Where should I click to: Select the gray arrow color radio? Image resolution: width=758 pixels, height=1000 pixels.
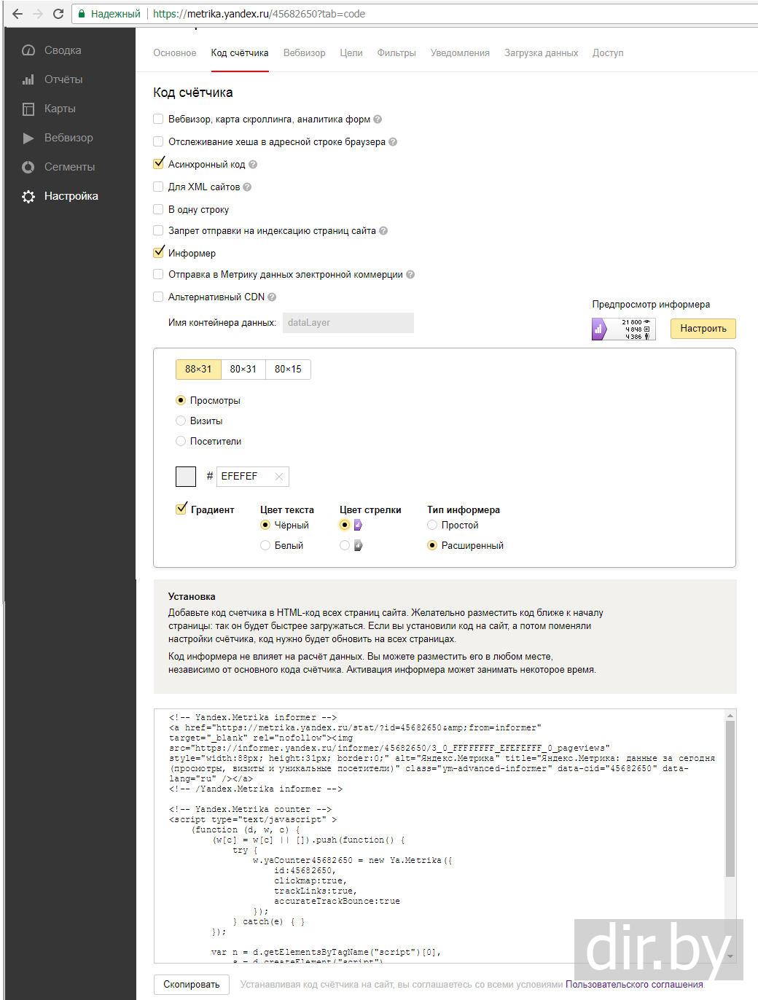click(x=345, y=545)
